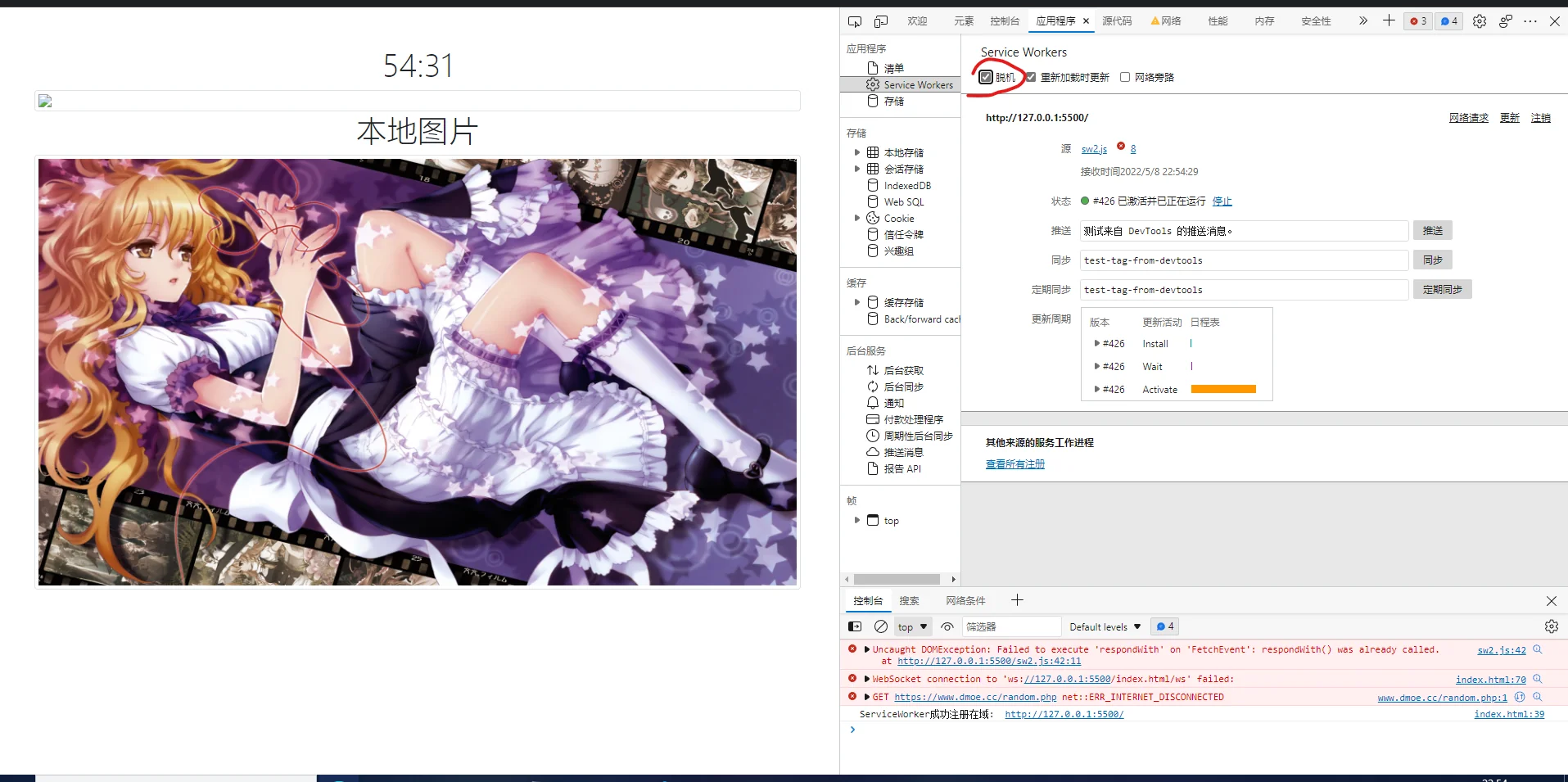Switch to the 网络 tab
The height and width of the screenshot is (782, 1568).
click(1166, 21)
